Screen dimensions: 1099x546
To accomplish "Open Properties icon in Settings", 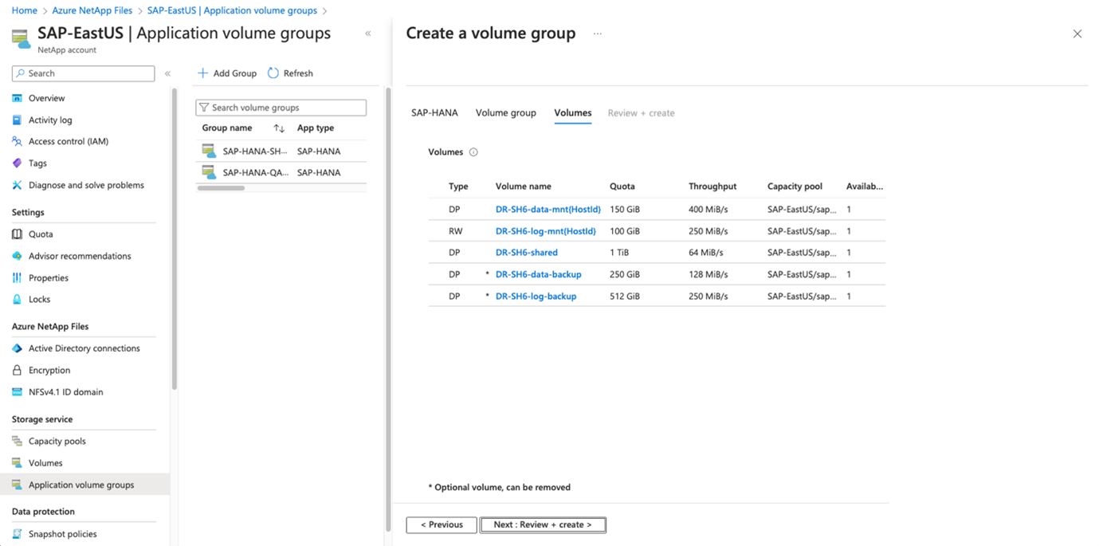I will [17, 277].
